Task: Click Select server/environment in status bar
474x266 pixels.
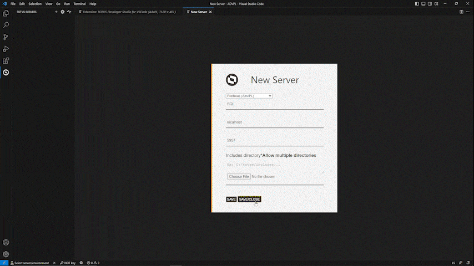Action: pyautogui.click(x=29, y=263)
